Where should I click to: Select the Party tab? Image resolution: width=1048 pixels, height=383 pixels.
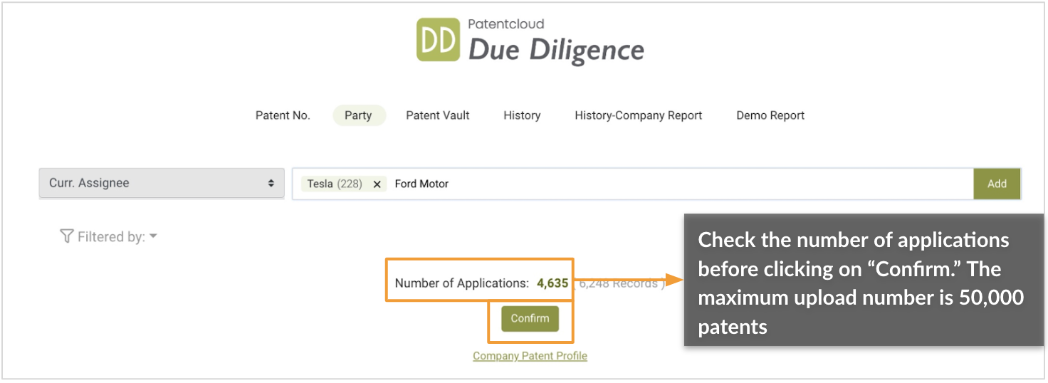pyautogui.click(x=359, y=115)
